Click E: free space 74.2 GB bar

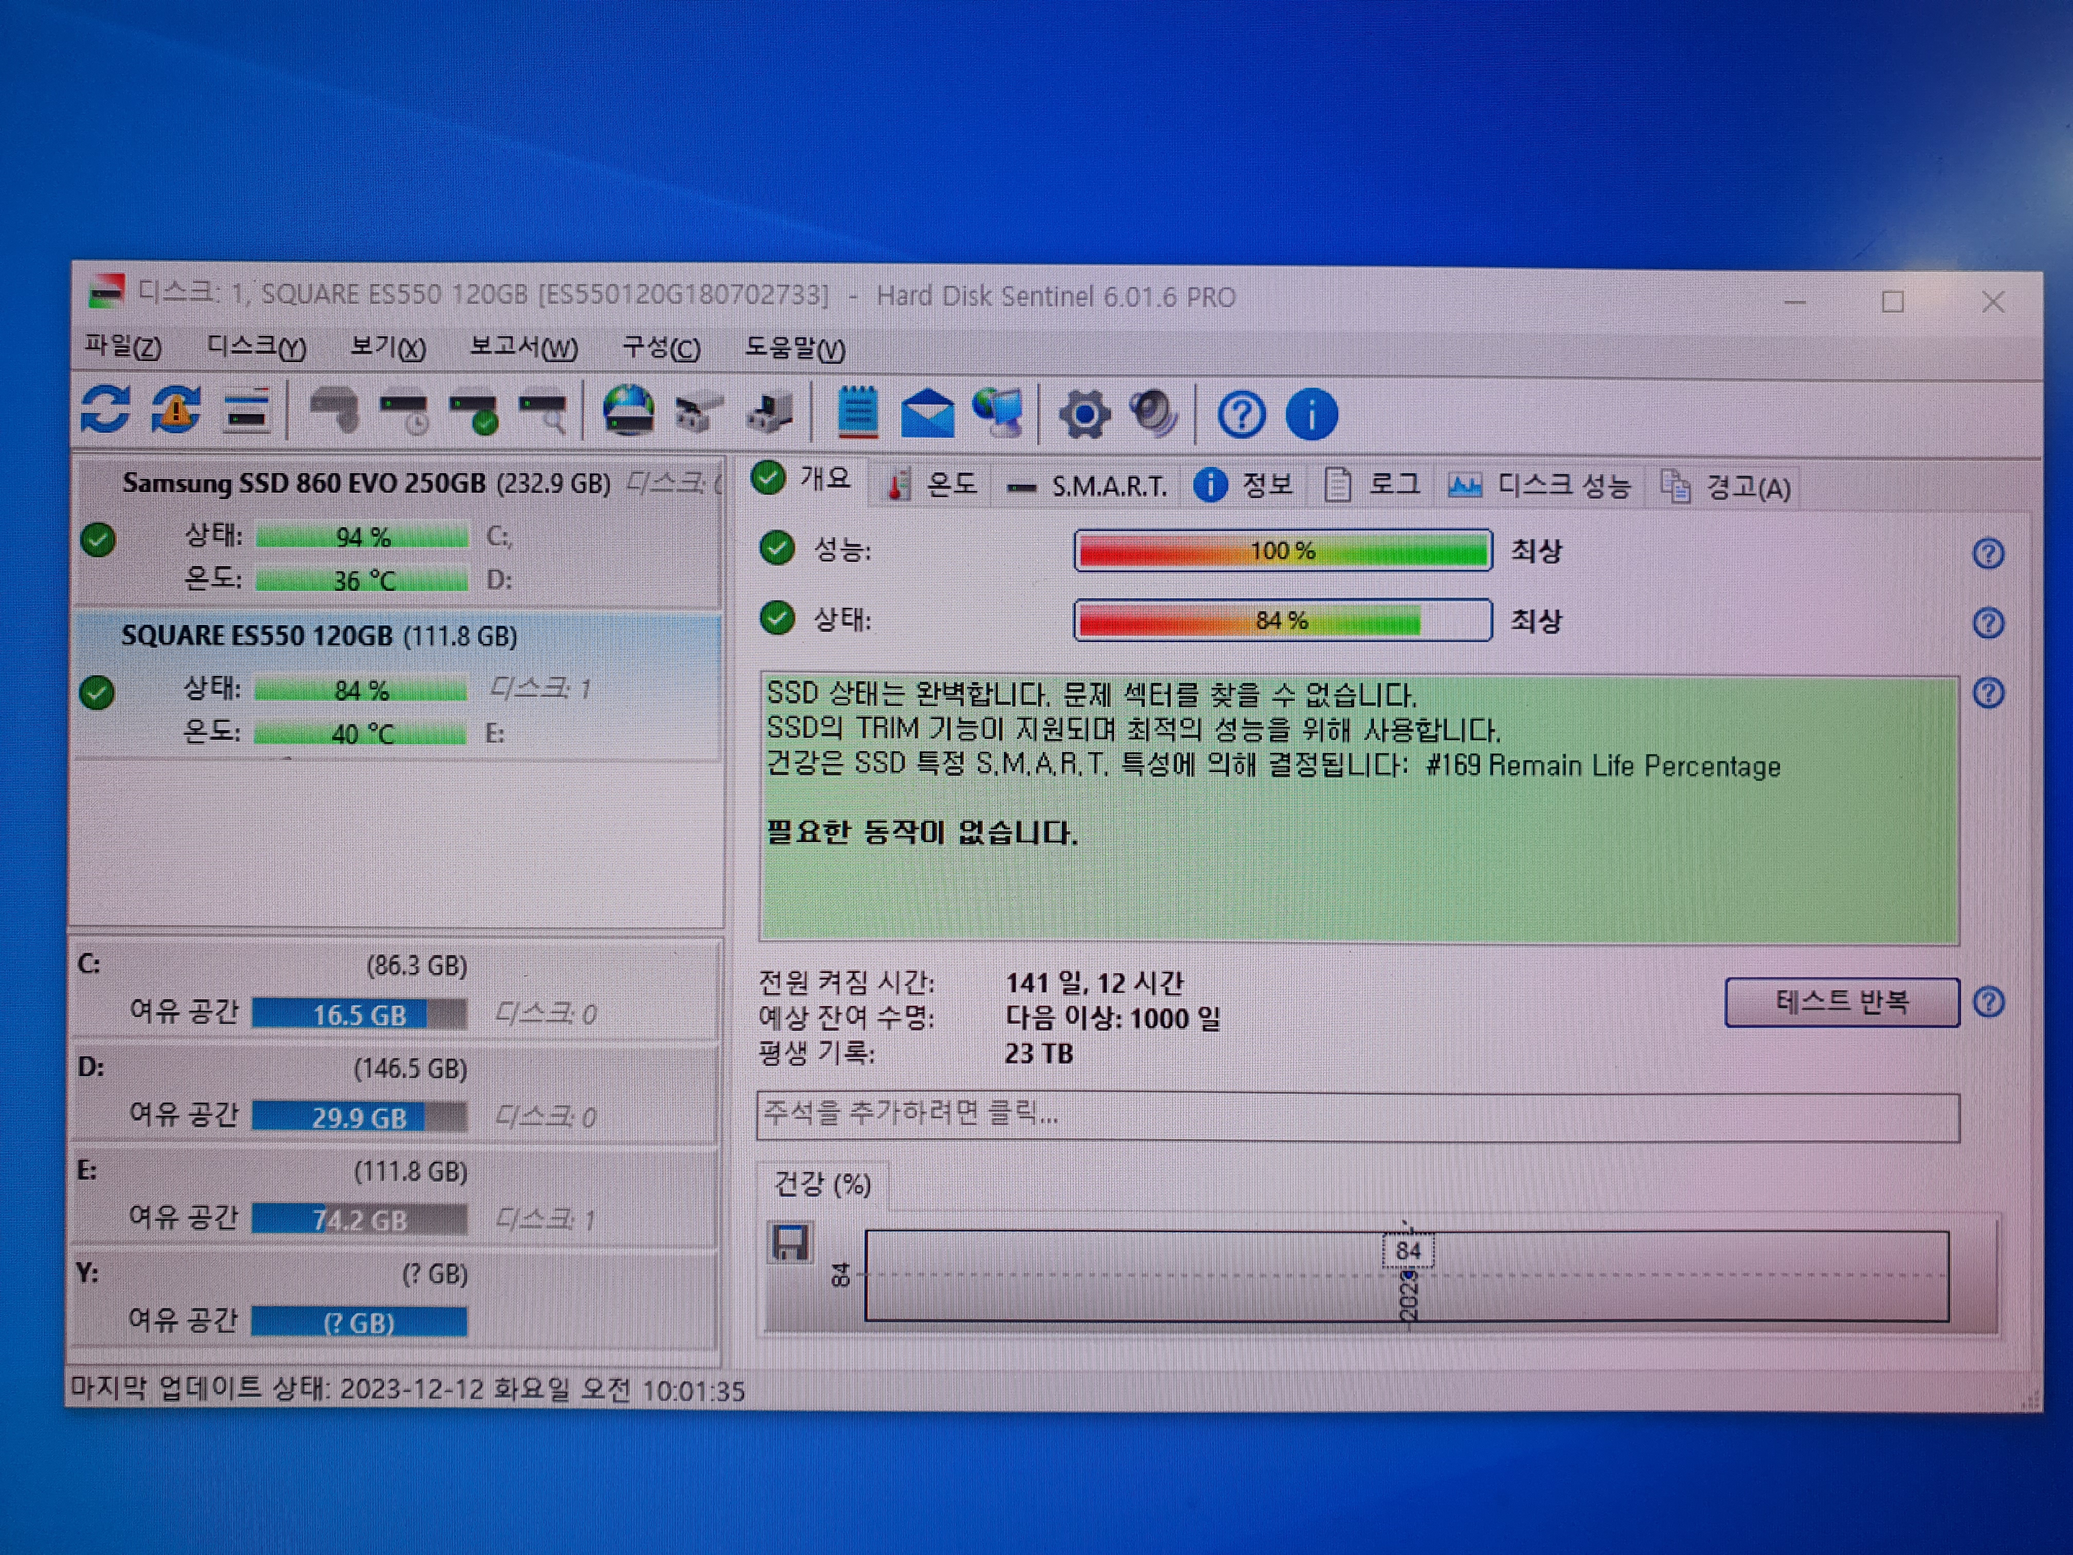tap(359, 1219)
